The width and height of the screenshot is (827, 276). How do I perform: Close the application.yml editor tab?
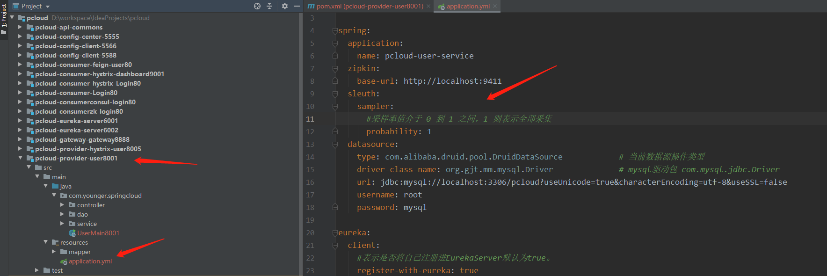point(495,6)
